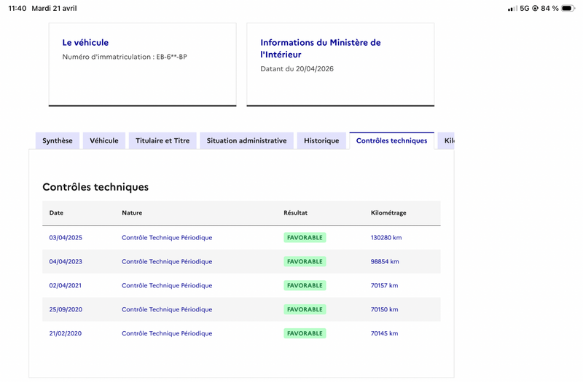Select the FAVORABLE badge for 02/04/2021
The height and width of the screenshot is (382, 583).
305,285
